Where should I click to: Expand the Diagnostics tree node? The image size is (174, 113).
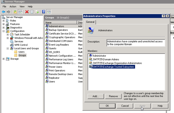pos(4,28)
